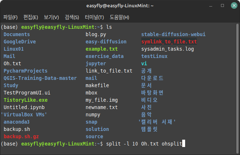Click the stable-diffusion-webui directory name
The height and width of the screenshot is (155, 240).
point(173,34)
